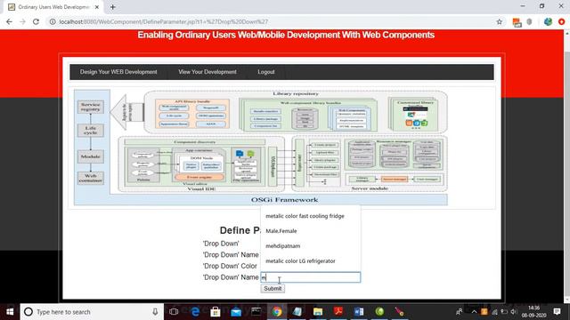Open the grey shield extension icon
This screenshot has height=320, width=570.
[529, 21]
